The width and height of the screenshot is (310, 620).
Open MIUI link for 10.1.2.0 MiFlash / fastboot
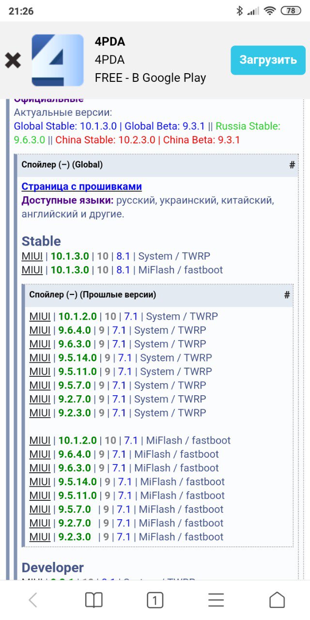(40, 440)
